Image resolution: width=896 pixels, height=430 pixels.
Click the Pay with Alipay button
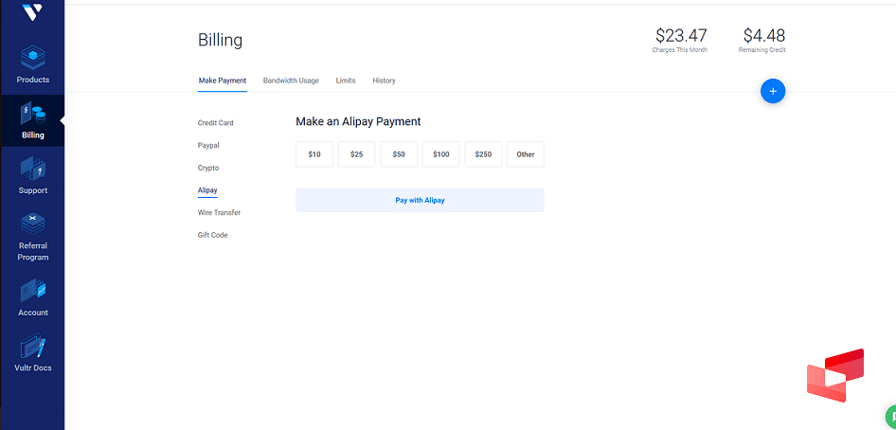(420, 201)
